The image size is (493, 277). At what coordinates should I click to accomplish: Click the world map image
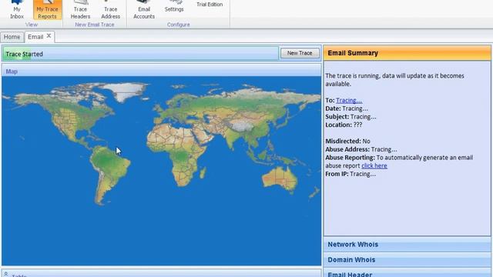pos(162,171)
